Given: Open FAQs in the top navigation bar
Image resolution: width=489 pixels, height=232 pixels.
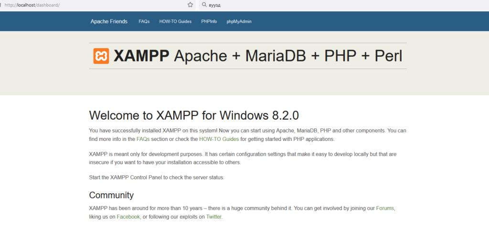Looking at the screenshot, I should tap(144, 21).
